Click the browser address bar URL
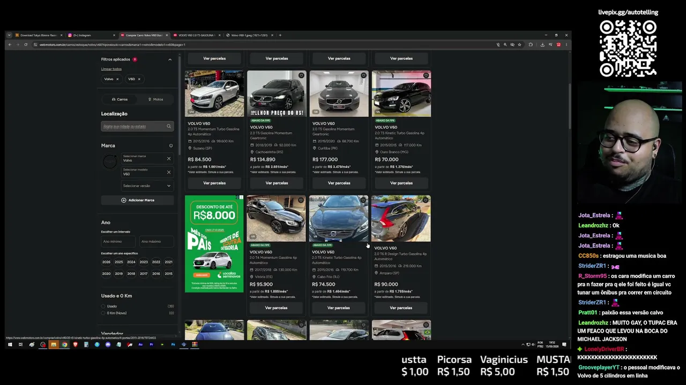The width and height of the screenshot is (686, 385). [x=112, y=44]
